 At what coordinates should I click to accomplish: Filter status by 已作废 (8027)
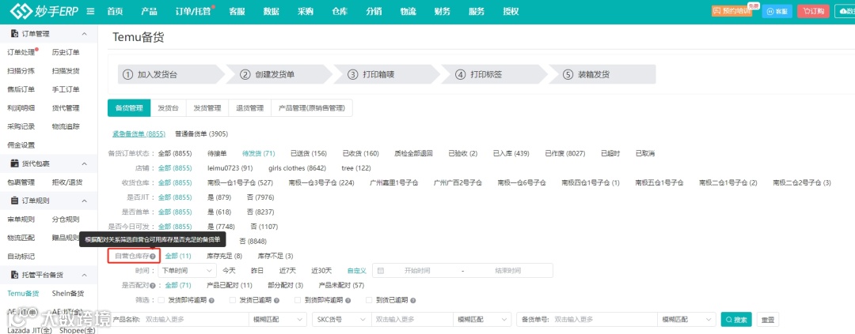click(564, 153)
